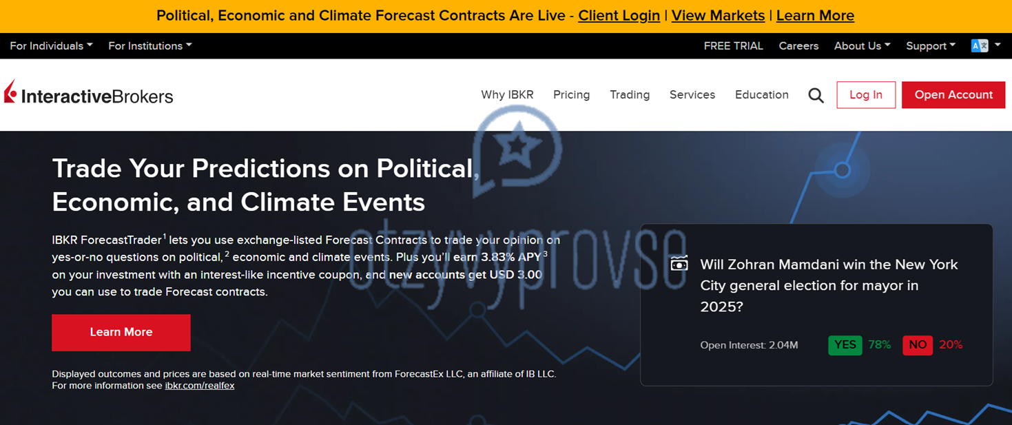Open the Support dropdown menu
The height and width of the screenshot is (425, 1012).
pyautogui.click(x=931, y=45)
